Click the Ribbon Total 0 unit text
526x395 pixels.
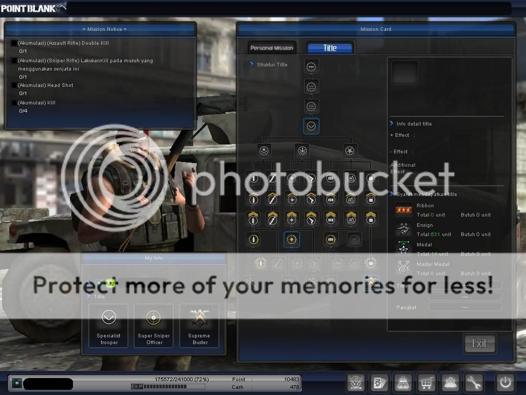pos(431,214)
